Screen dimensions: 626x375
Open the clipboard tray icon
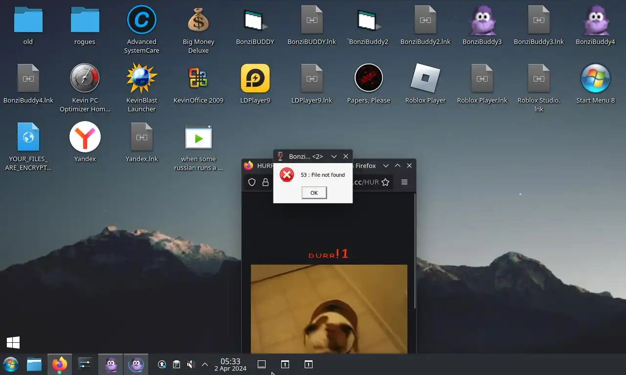(x=177, y=364)
